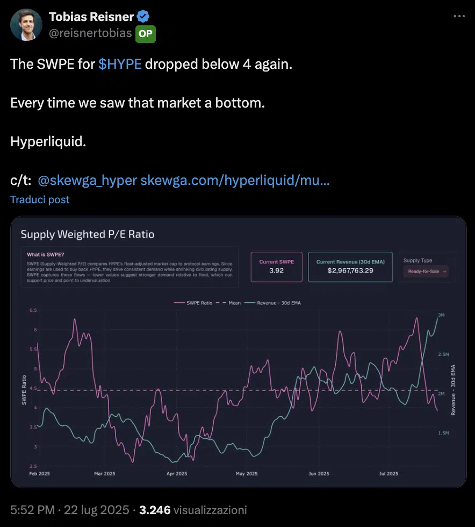Click Tobias Reisner's profile avatar
The width and height of the screenshot is (475, 527).
(x=25, y=25)
